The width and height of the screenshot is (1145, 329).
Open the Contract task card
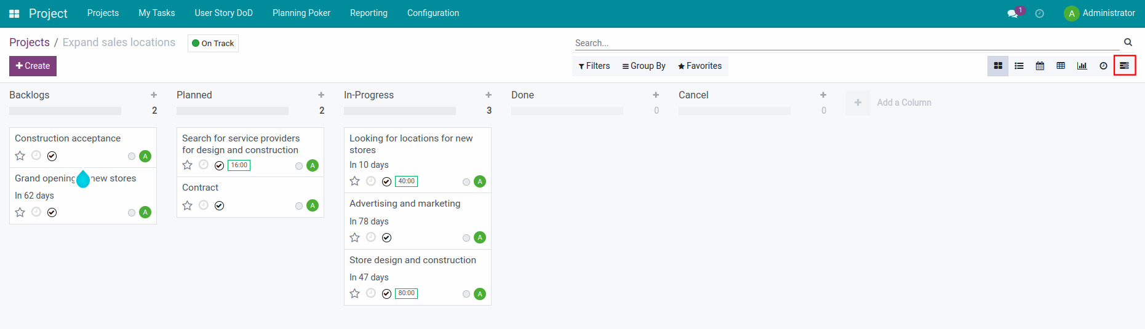(x=250, y=197)
